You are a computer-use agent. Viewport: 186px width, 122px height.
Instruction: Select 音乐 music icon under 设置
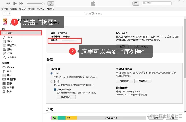click(4, 37)
